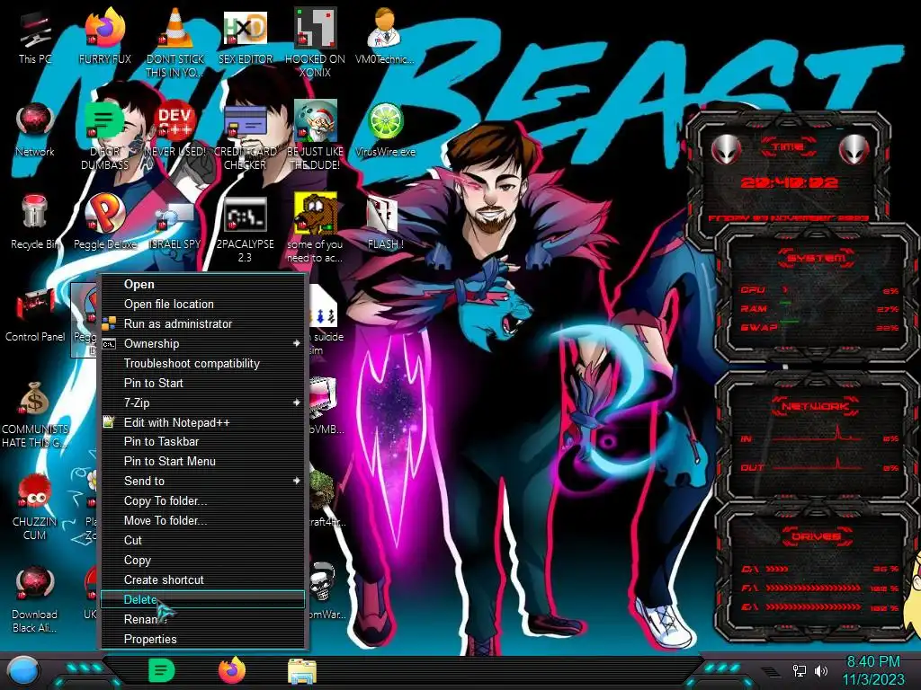The height and width of the screenshot is (690, 921).
Task: Expand the 7-Zip submenu arrow
Action: tap(297, 402)
